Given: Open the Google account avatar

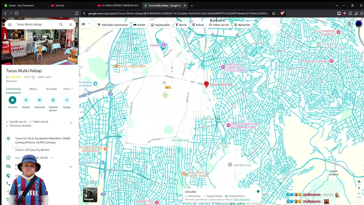Looking at the screenshot, I should click(x=359, y=24).
